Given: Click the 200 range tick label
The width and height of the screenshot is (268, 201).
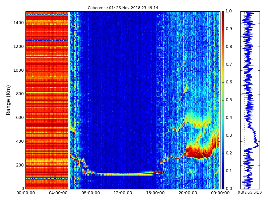Looking at the screenshot, I should tap(20, 165).
